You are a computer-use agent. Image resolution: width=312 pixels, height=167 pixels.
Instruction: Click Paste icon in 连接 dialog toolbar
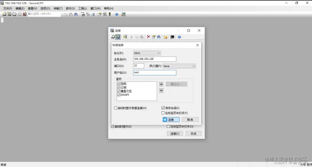pos(142,37)
